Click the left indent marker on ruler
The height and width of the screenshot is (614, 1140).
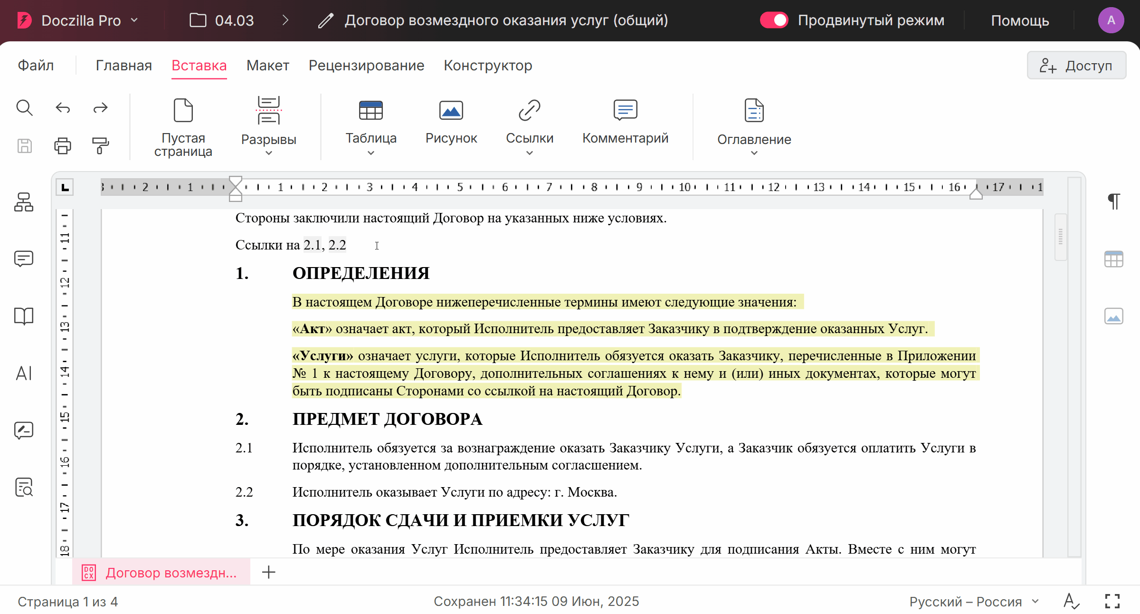coord(236,189)
